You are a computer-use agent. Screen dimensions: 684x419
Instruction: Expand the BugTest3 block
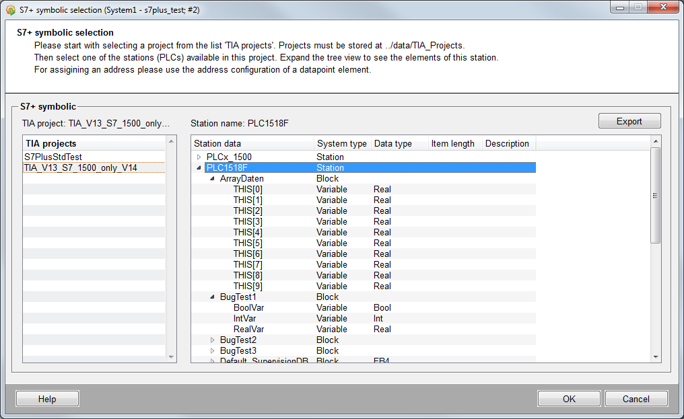pyautogui.click(x=213, y=351)
